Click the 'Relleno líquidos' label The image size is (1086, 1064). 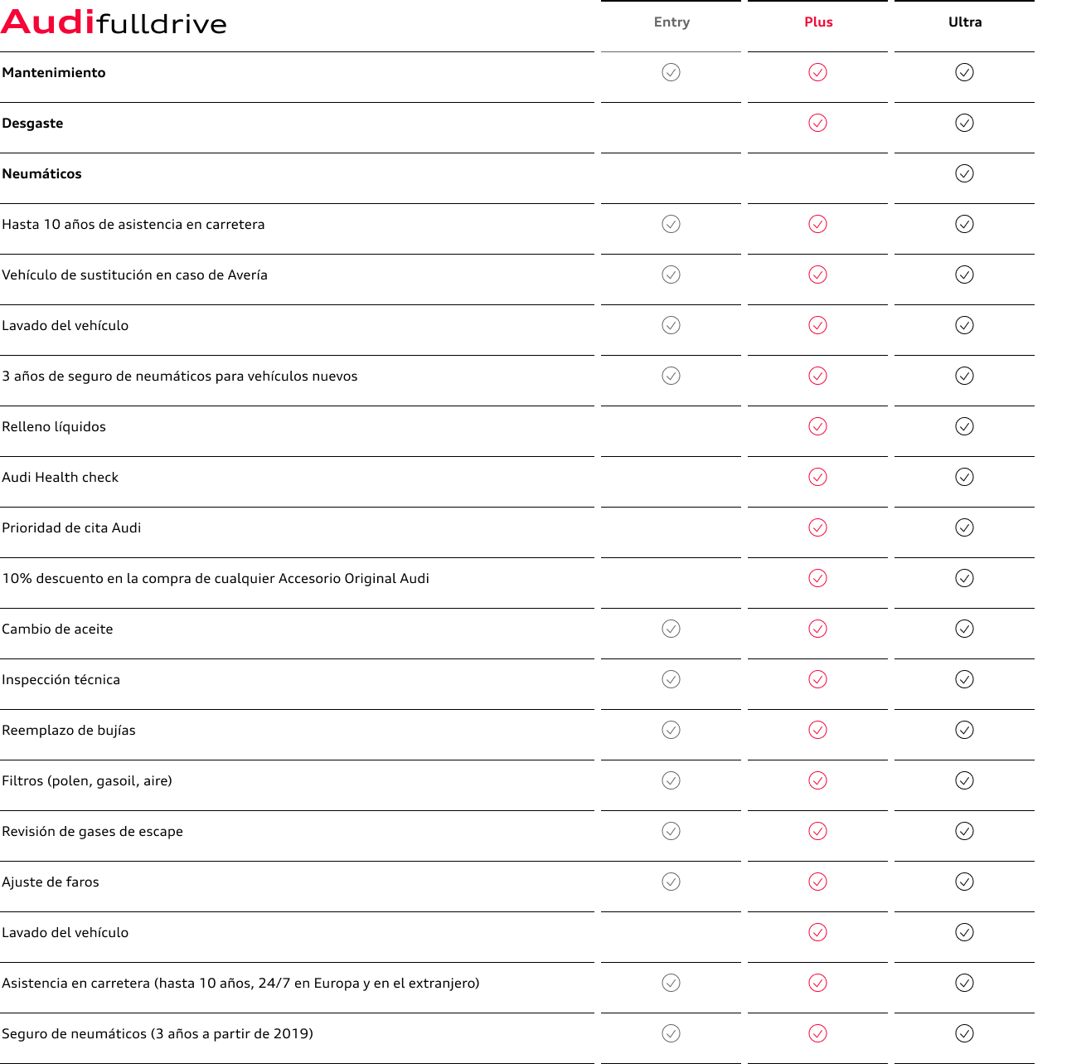pyautogui.click(x=54, y=427)
